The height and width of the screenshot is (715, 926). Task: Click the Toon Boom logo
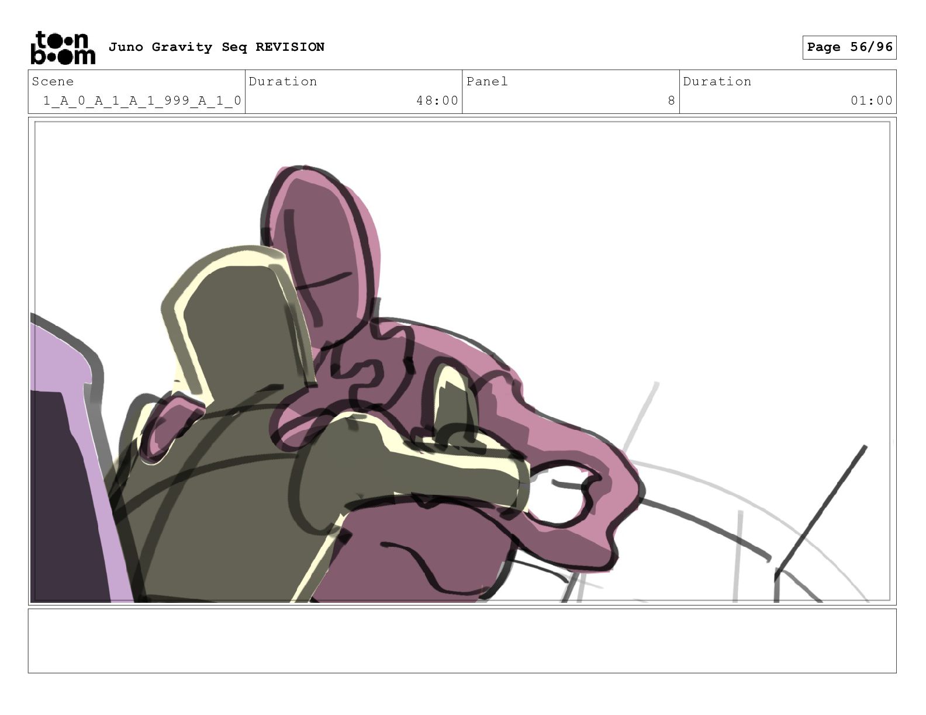[63, 47]
